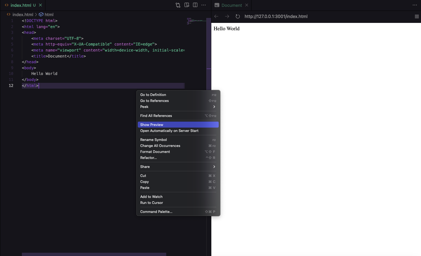Click the Show Preview icon in editor toolbar
421x256 pixels.
point(187,5)
